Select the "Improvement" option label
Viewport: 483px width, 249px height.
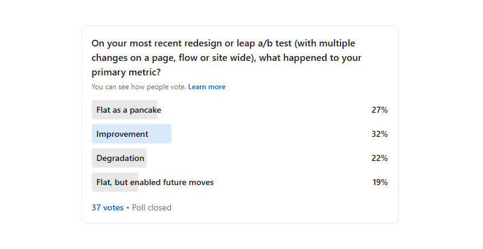[122, 134]
